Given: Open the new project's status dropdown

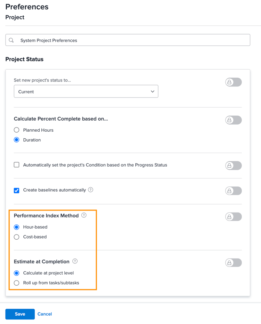Looking at the screenshot, I should tap(86, 91).
